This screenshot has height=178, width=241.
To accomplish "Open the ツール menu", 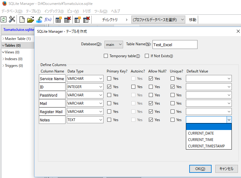I will (100, 11).
